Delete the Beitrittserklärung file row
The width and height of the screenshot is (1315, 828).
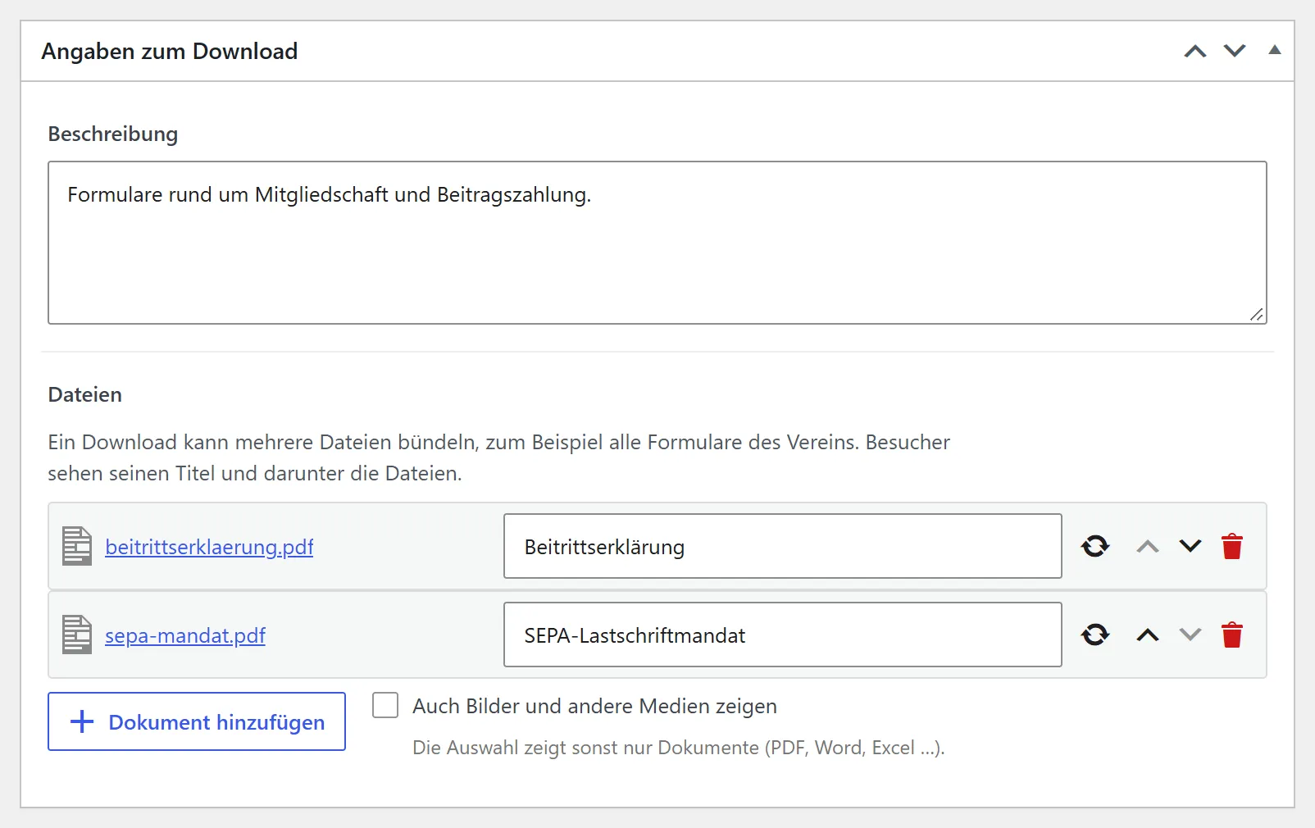[x=1232, y=546]
